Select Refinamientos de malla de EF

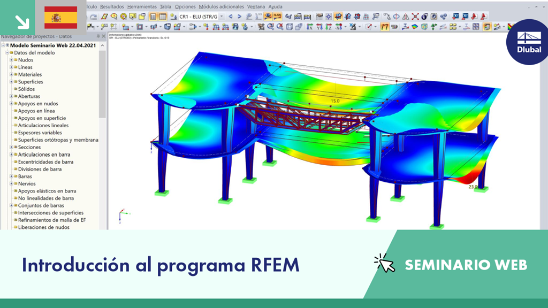point(52,220)
